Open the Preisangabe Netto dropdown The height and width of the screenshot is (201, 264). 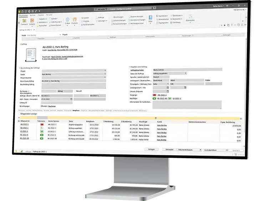tap(168, 84)
